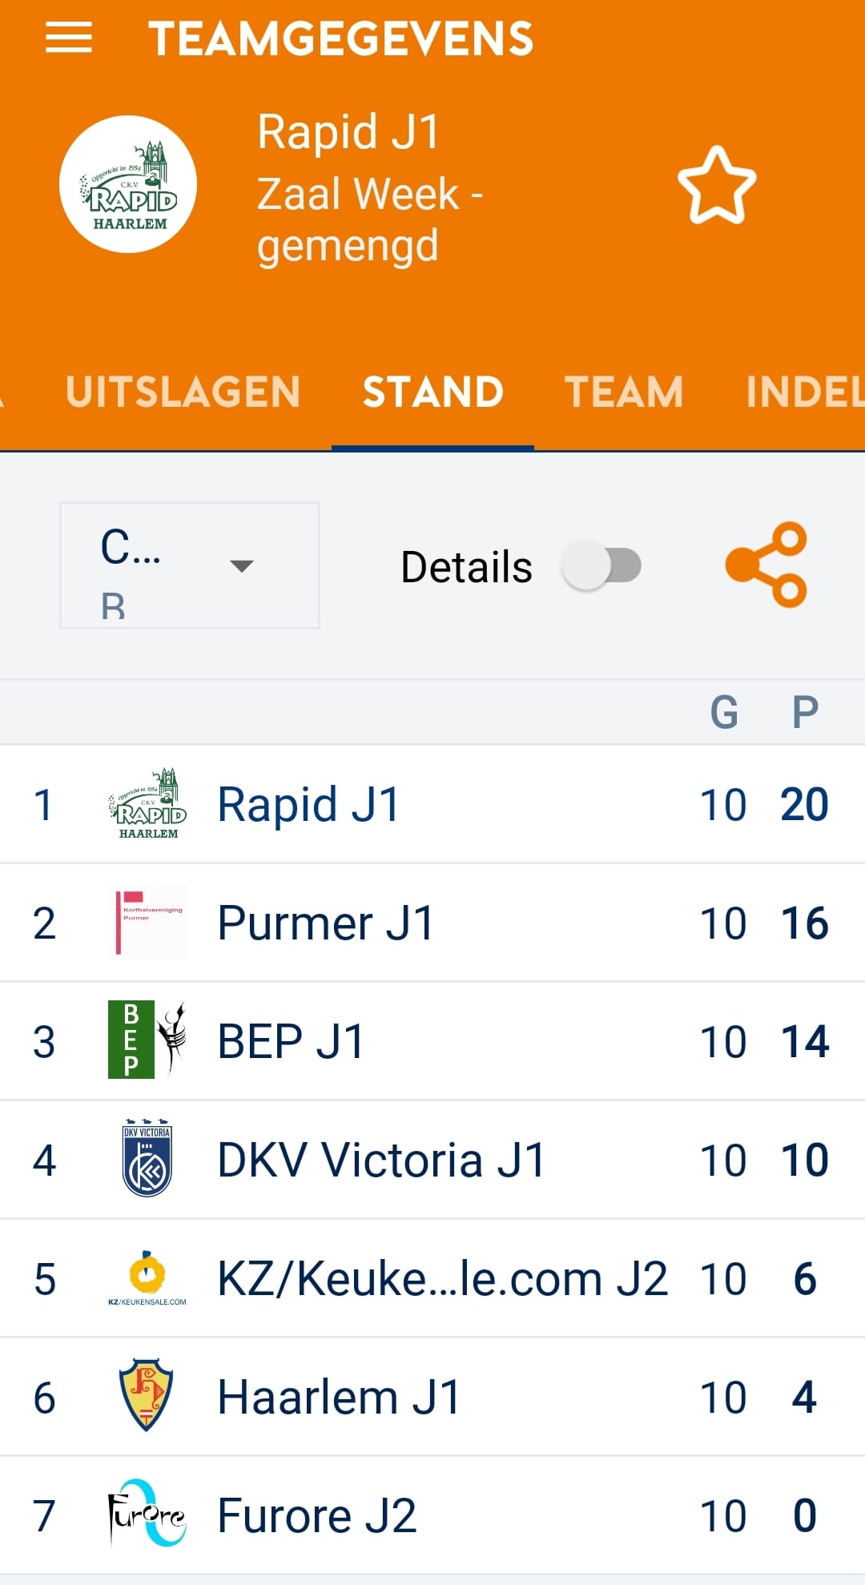Viewport: 865px width, 1585px height.
Task: Switch to the Team tab
Action: click(624, 392)
